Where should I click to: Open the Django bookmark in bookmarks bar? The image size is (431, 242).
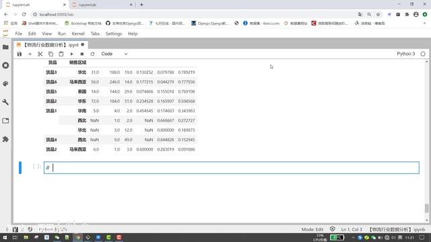(x=210, y=24)
